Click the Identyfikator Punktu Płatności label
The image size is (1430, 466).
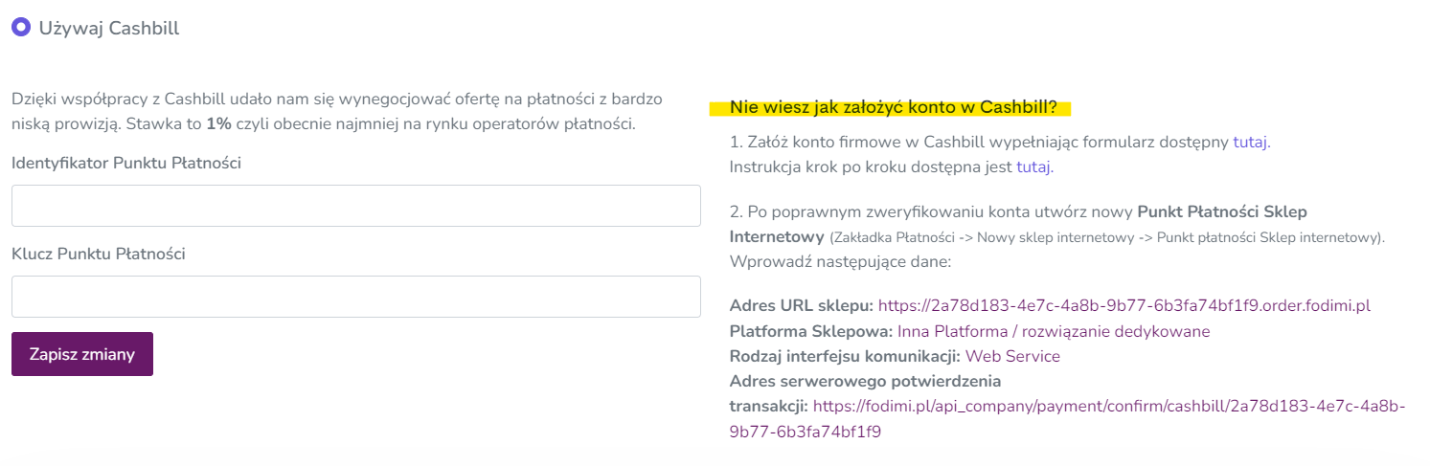click(126, 163)
